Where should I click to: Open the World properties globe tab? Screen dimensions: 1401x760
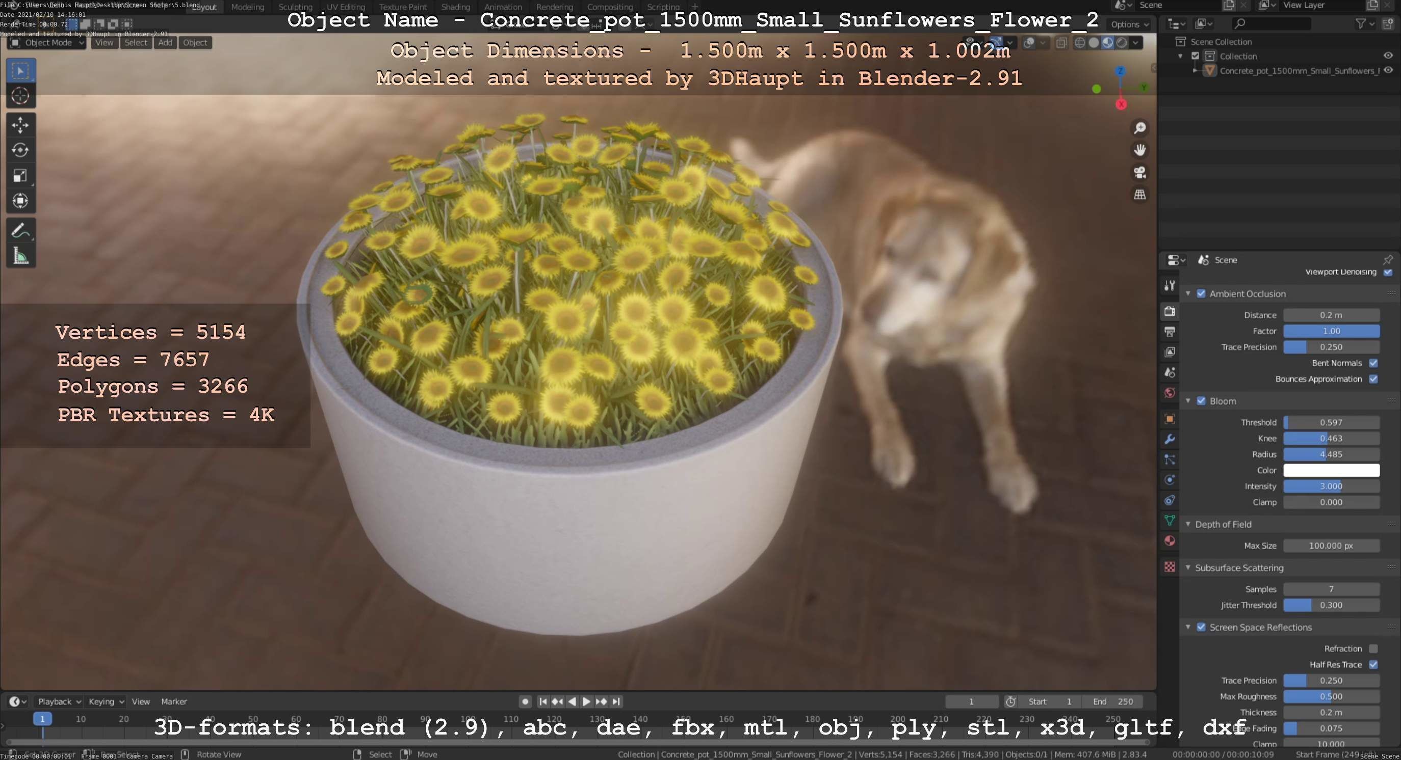pos(1170,393)
